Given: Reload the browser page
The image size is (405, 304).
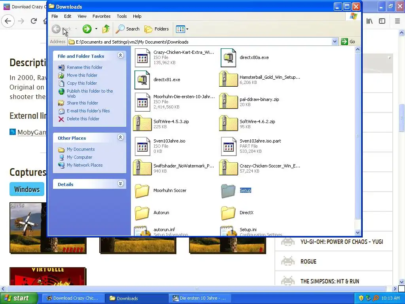Looking at the screenshot, I should point(34,21).
